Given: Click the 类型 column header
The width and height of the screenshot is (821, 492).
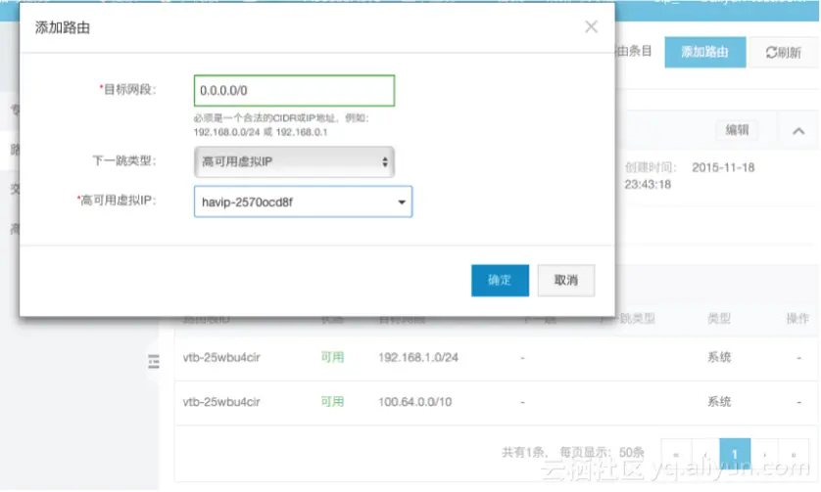Looking at the screenshot, I should point(719,319).
